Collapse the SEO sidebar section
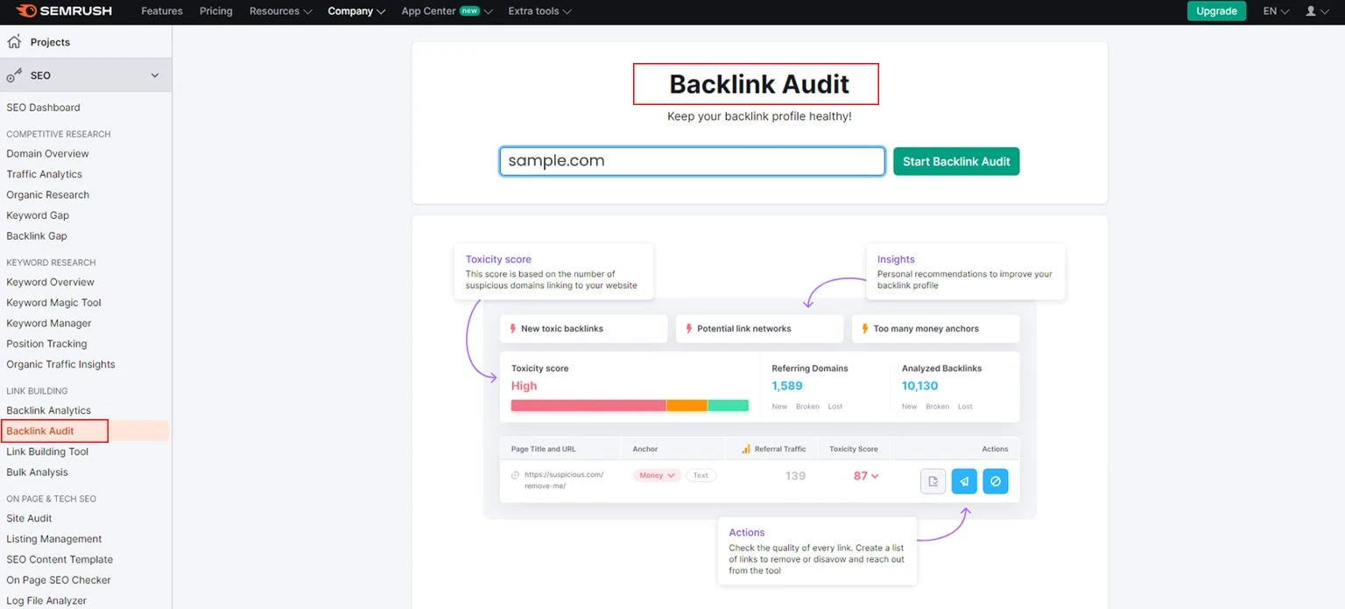The height and width of the screenshot is (609, 1345). click(155, 75)
